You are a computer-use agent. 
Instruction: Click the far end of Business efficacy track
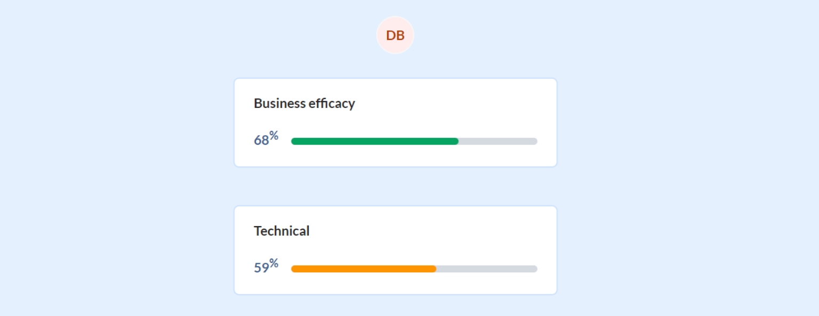tap(535, 141)
